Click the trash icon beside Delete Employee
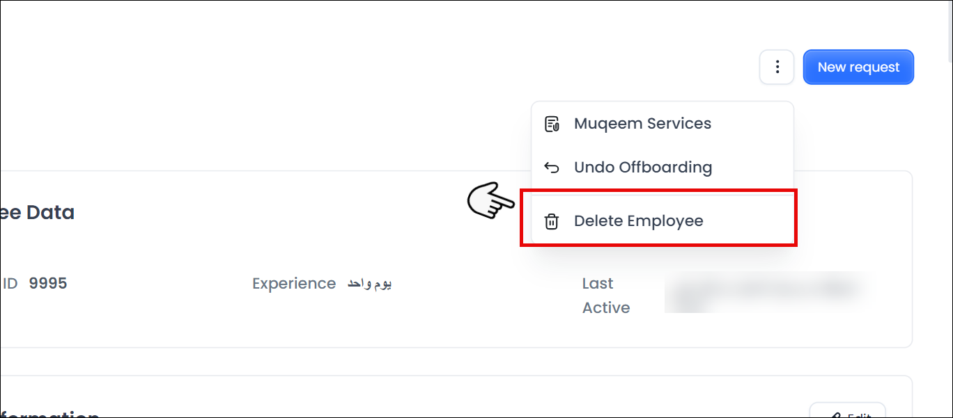The height and width of the screenshot is (418, 953). pos(552,222)
